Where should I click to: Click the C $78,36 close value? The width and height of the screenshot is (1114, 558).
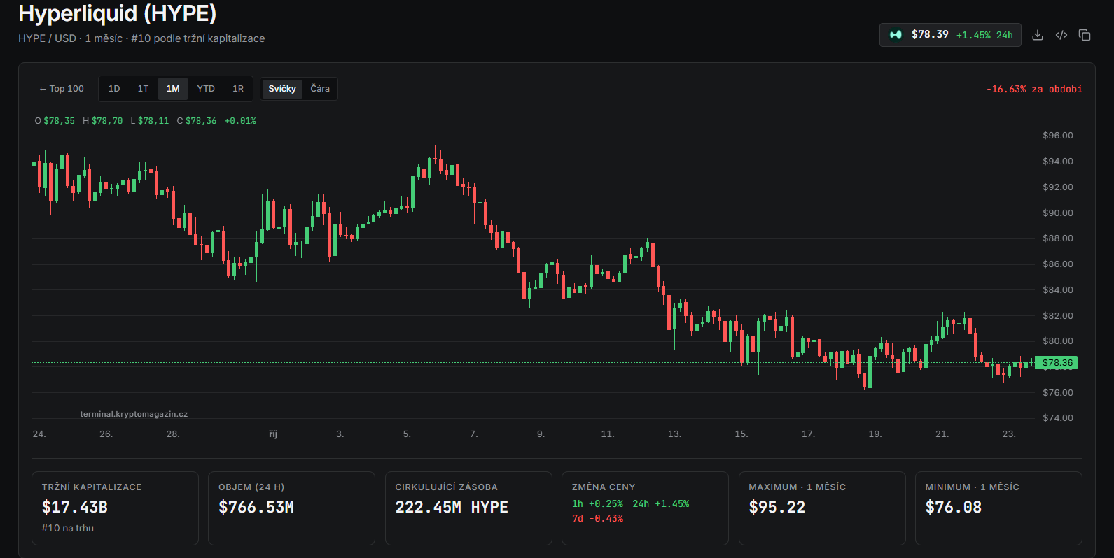(x=197, y=121)
